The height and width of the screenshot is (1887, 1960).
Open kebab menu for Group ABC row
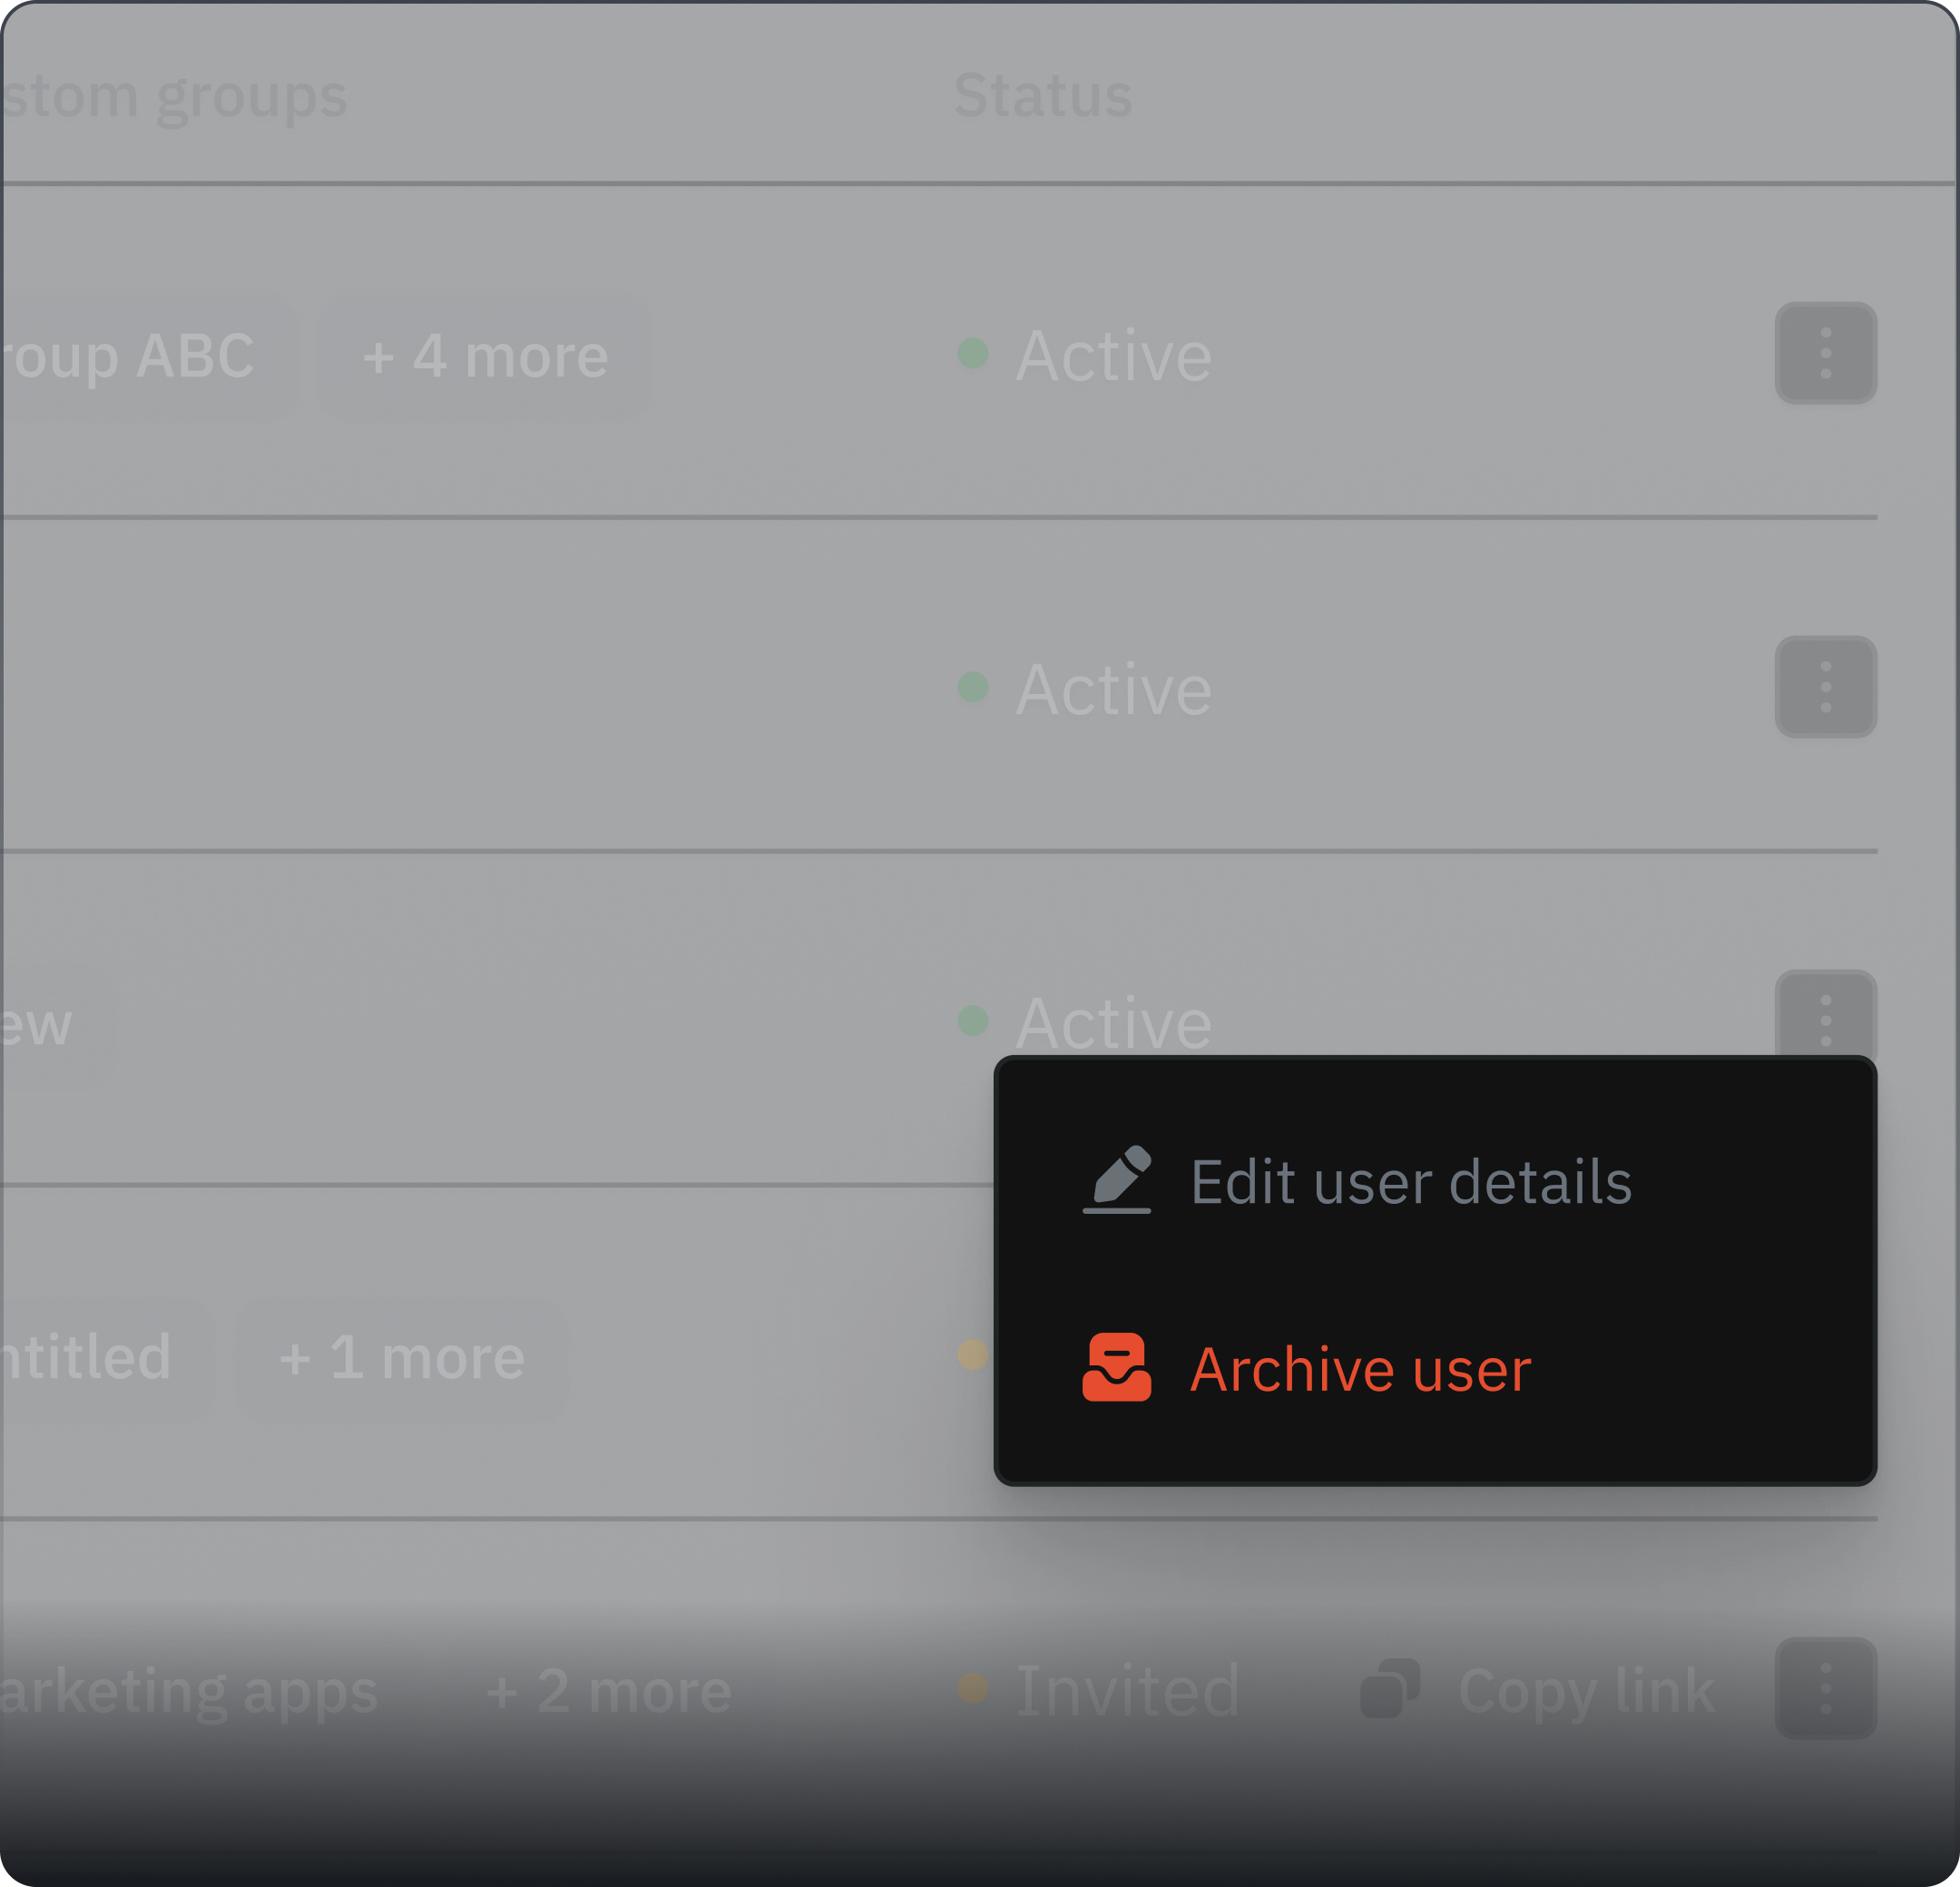pyautogui.click(x=1825, y=353)
